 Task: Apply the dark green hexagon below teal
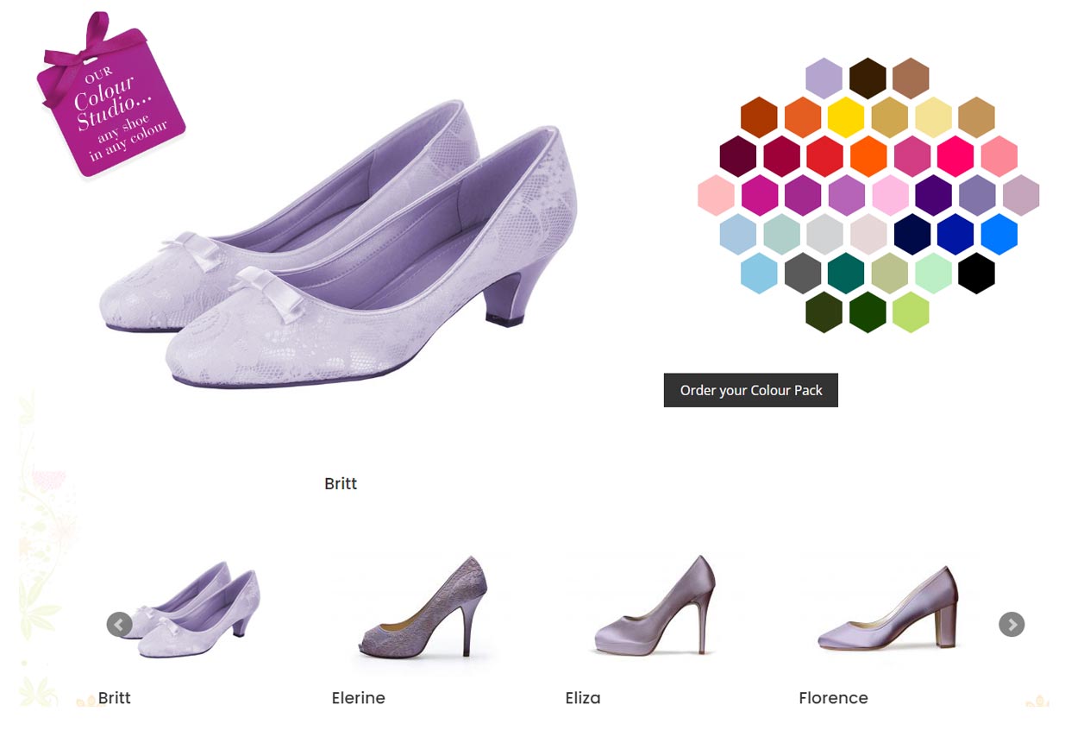(868, 312)
